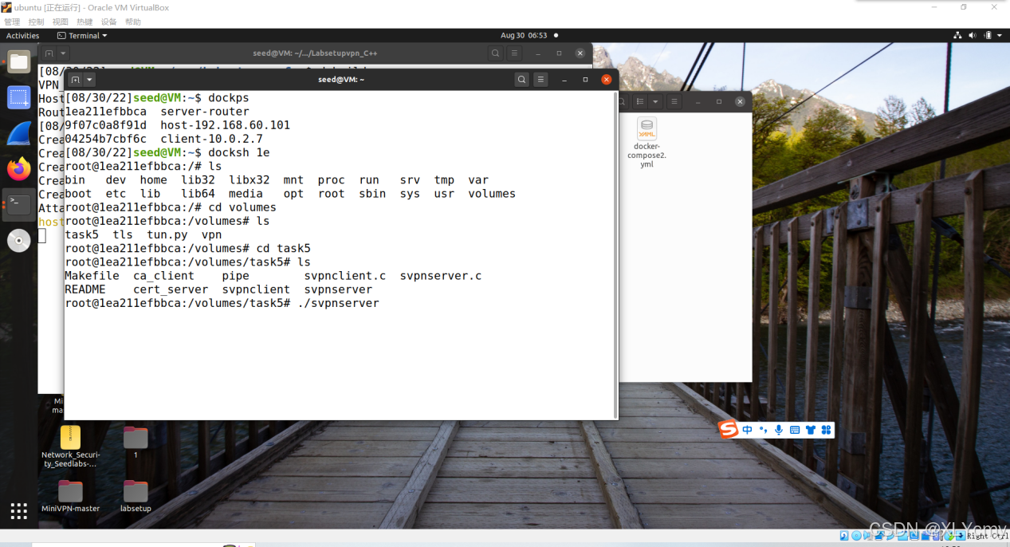This screenshot has width=1010, height=547.
Task: Click the Sogou input method logo
Action: point(729,430)
